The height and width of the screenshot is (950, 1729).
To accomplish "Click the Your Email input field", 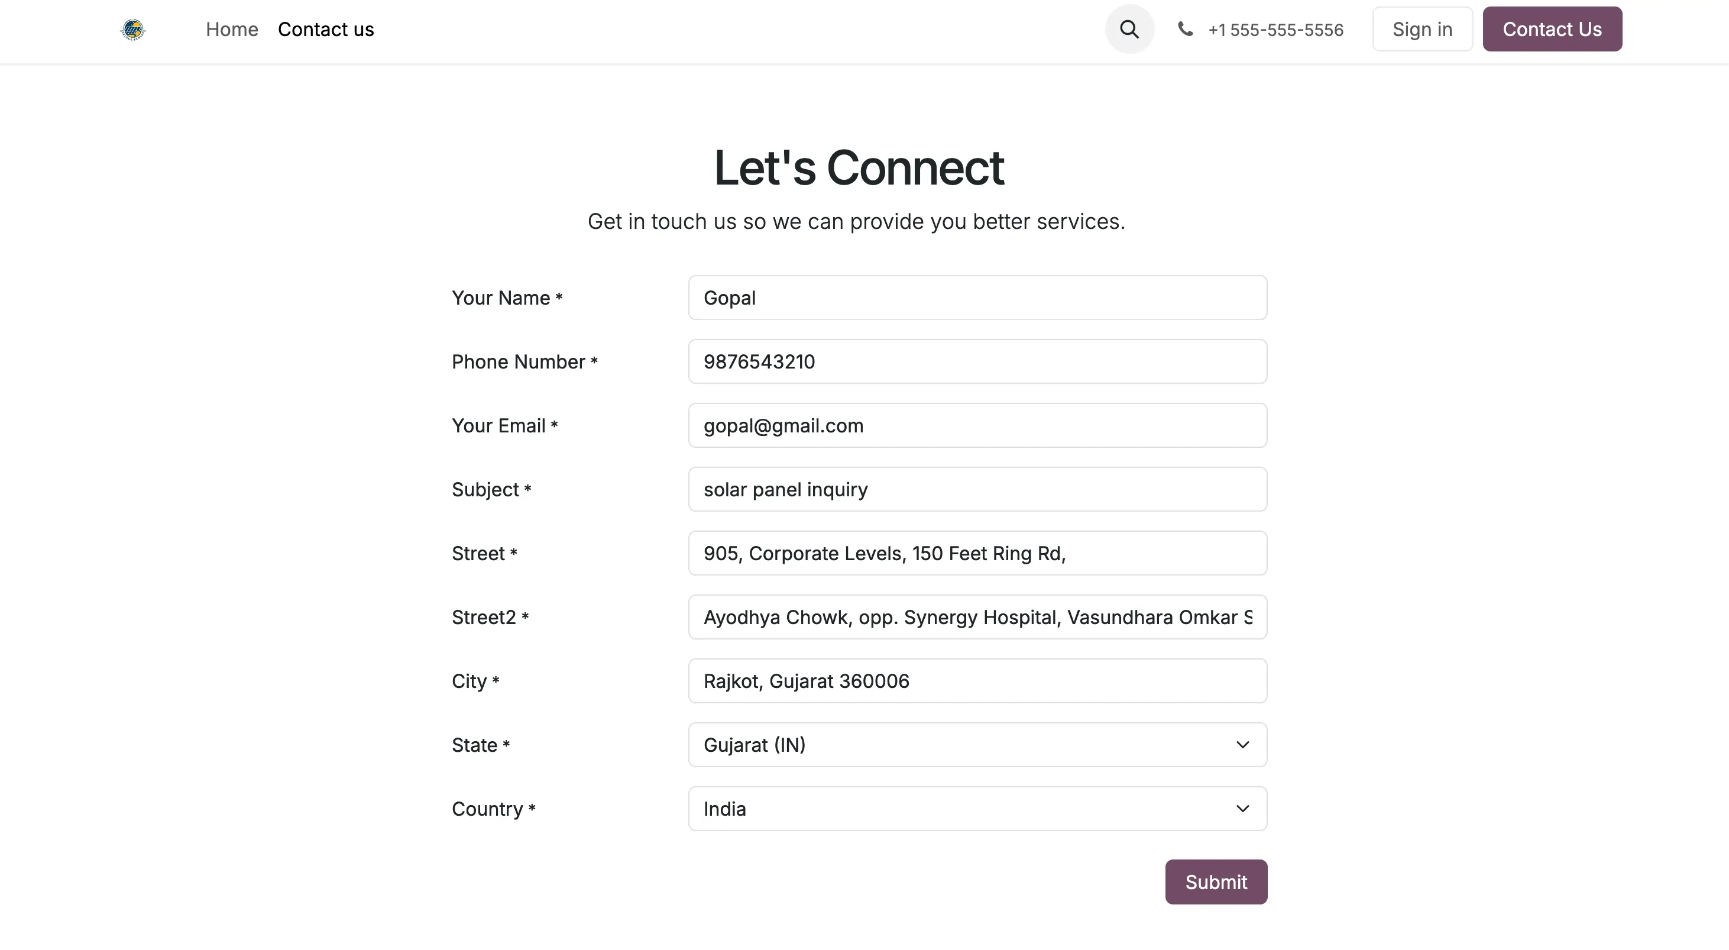I will [977, 425].
